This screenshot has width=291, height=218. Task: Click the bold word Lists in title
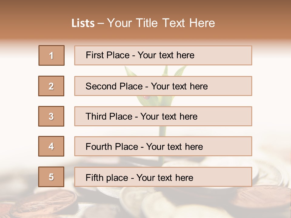[x=83, y=23]
